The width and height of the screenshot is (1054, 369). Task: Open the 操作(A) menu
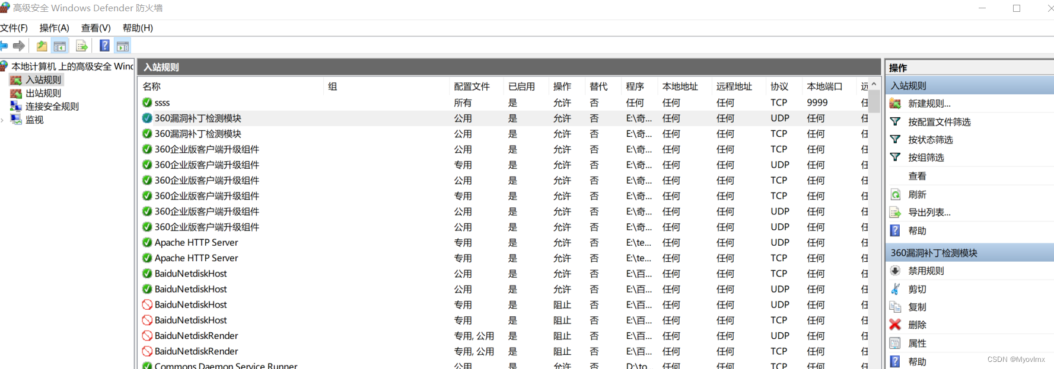(55, 28)
